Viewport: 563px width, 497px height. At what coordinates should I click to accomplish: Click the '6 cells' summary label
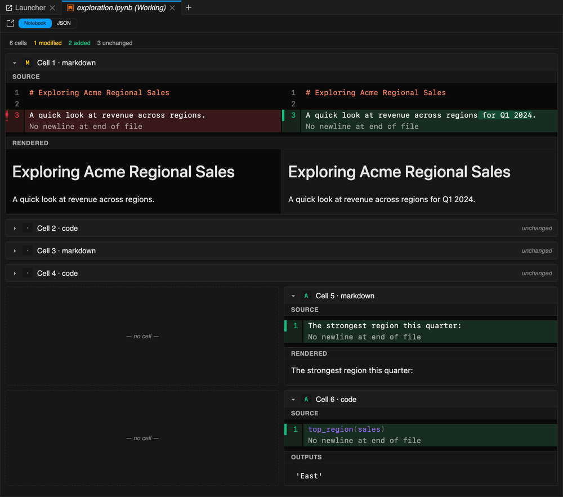(18, 43)
